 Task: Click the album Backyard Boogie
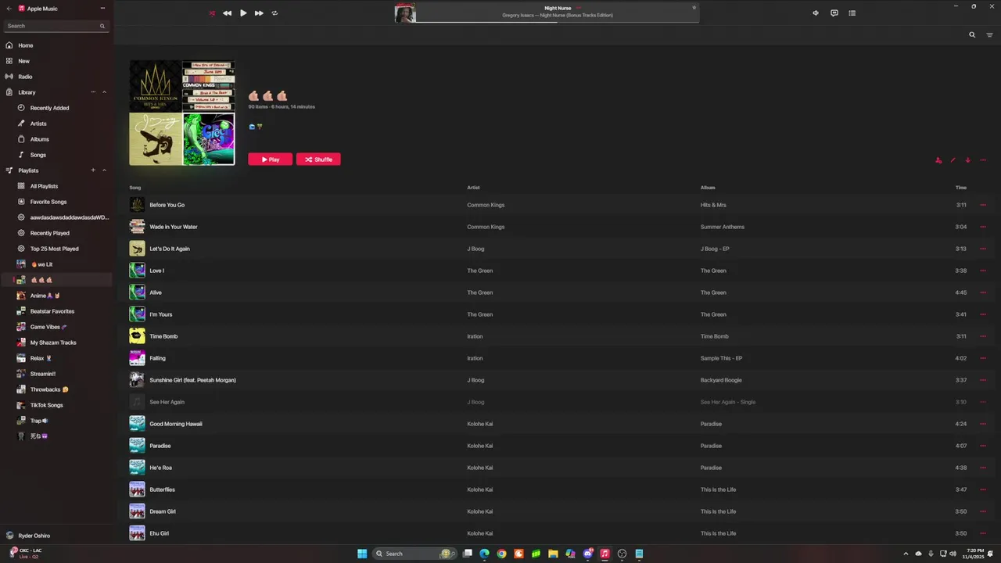coord(723,380)
